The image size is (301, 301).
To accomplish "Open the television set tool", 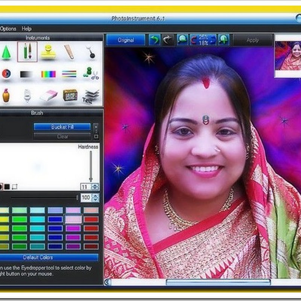I will point(70,95).
